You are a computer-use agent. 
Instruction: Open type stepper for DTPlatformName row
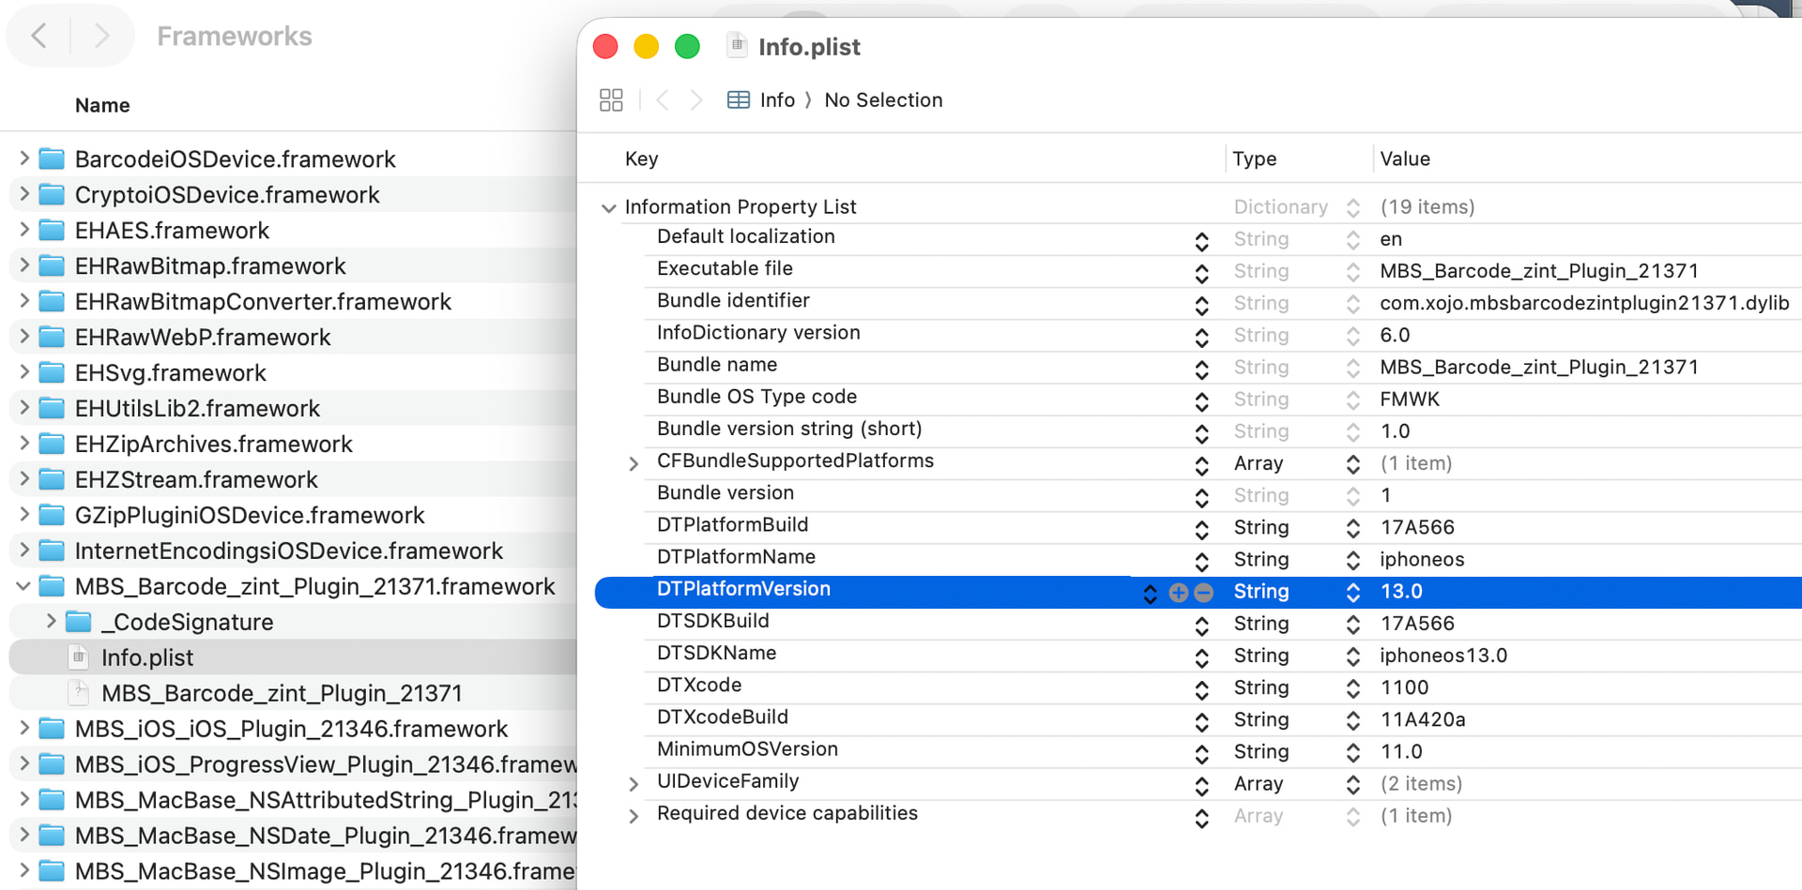click(1352, 560)
